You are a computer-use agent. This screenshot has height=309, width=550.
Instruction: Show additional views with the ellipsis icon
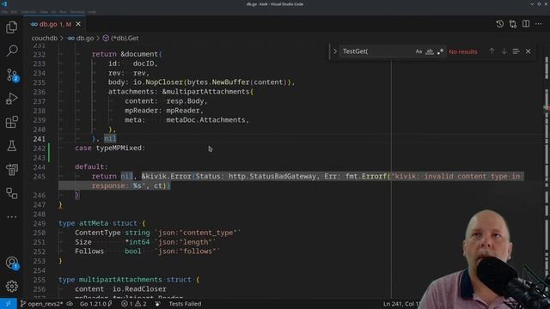pos(11,217)
